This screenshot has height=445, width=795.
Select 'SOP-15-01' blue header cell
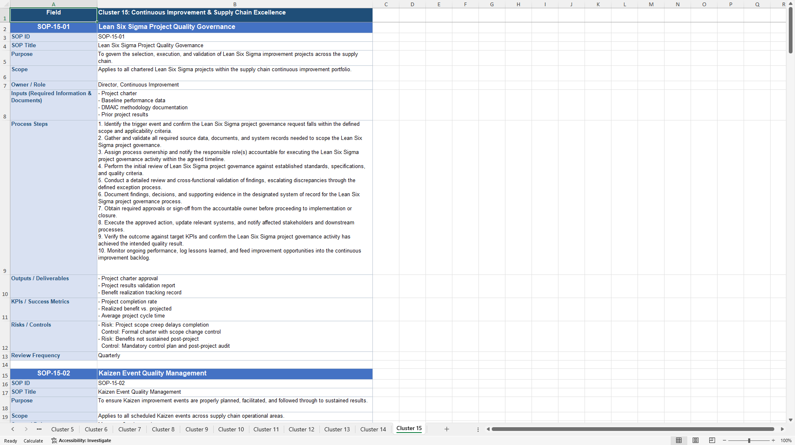click(x=53, y=27)
